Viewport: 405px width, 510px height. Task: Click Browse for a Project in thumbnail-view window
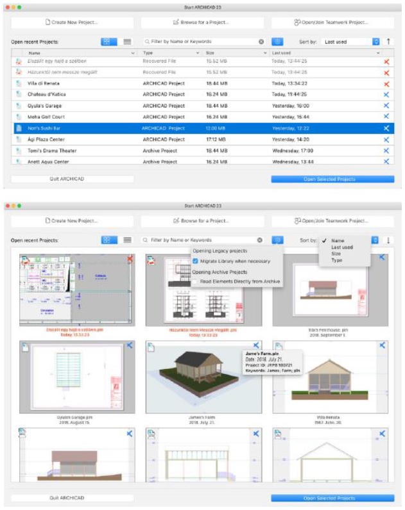pos(202,221)
